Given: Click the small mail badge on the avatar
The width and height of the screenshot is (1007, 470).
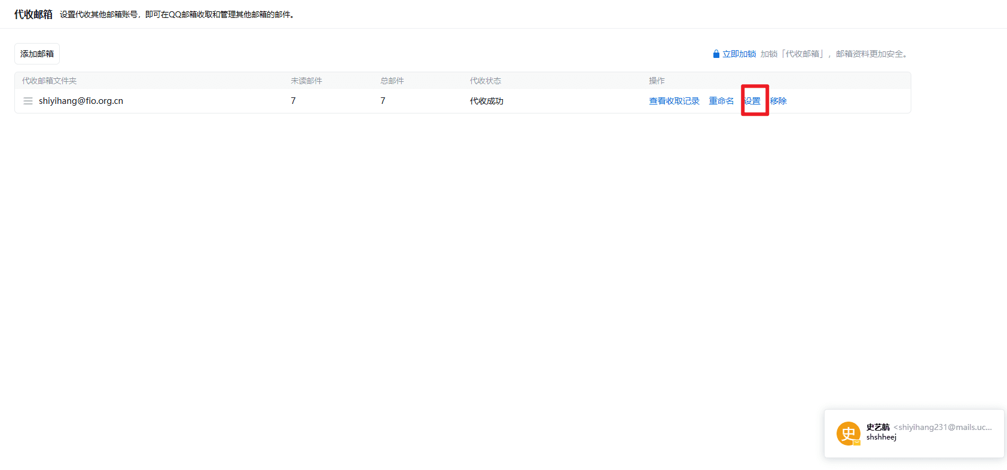Looking at the screenshot, I should [857, 443].
